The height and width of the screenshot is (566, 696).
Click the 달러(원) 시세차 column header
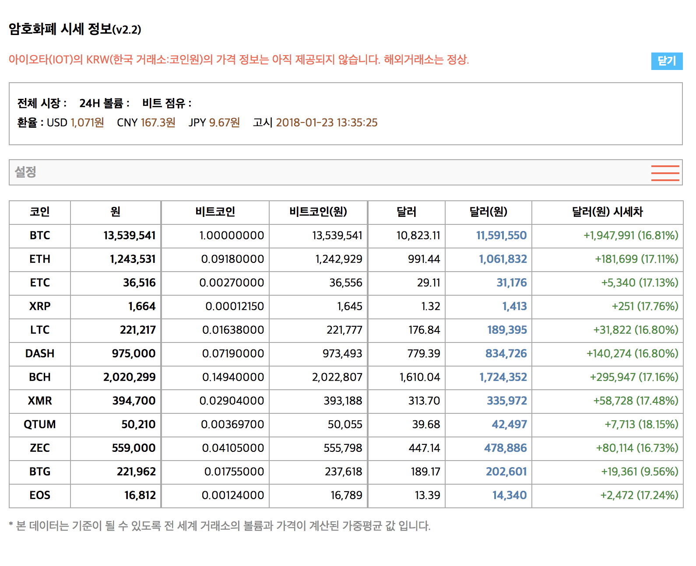click(x=608, y=212)
